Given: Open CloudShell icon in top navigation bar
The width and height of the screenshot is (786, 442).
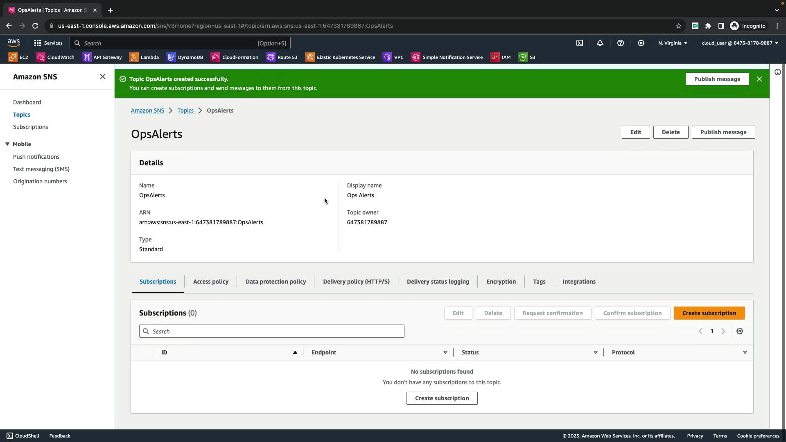Looking at the screenshot, I should pyautogui.click(x=580, y=43).
